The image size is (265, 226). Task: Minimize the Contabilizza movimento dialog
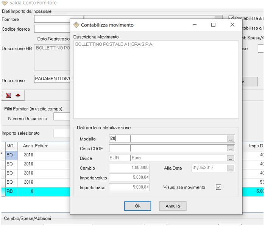coord(195,25)
